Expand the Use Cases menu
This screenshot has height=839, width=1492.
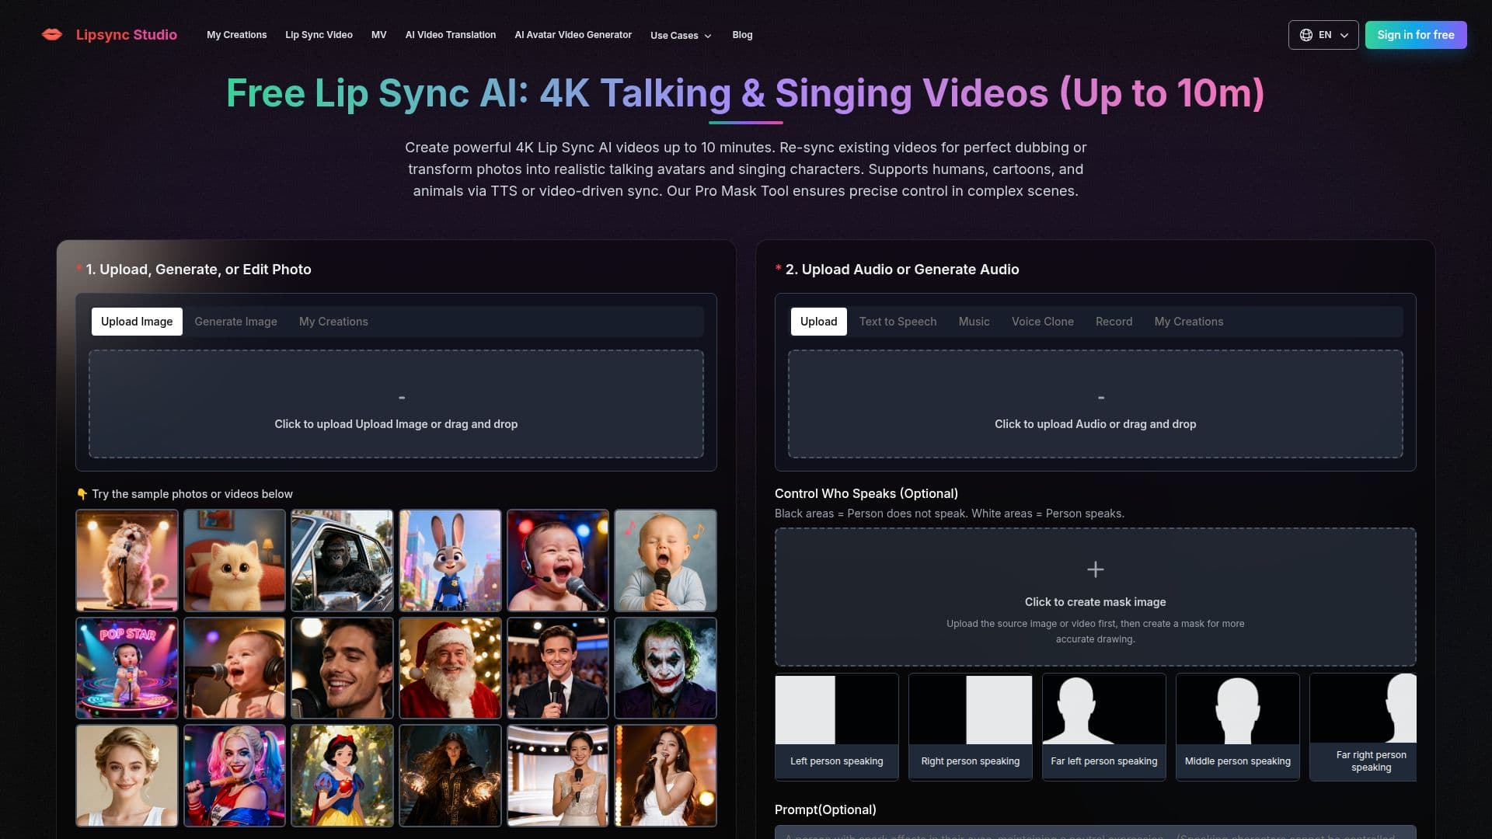681,35
